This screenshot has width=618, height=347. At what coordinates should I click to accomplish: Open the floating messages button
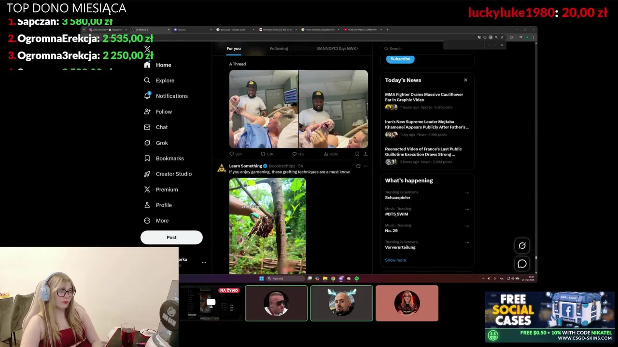tap(522, 264)
